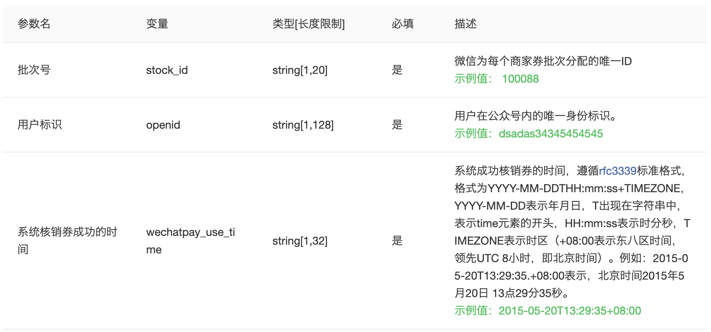Click example value 2015-05-20T13:29:35+08:00
This screenshot has width=711, height=332.
[570, 311]
